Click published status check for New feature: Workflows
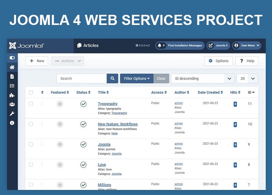 tap(84, 124)
